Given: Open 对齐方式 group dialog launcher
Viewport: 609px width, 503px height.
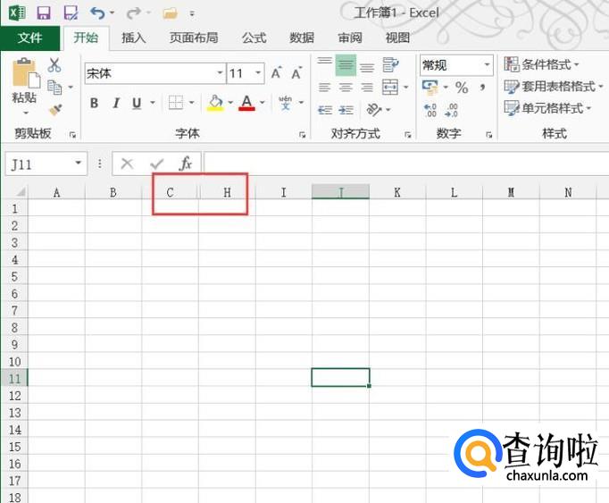Looking at the screenshot, I should pyautogui.click(x=408, y=135).
